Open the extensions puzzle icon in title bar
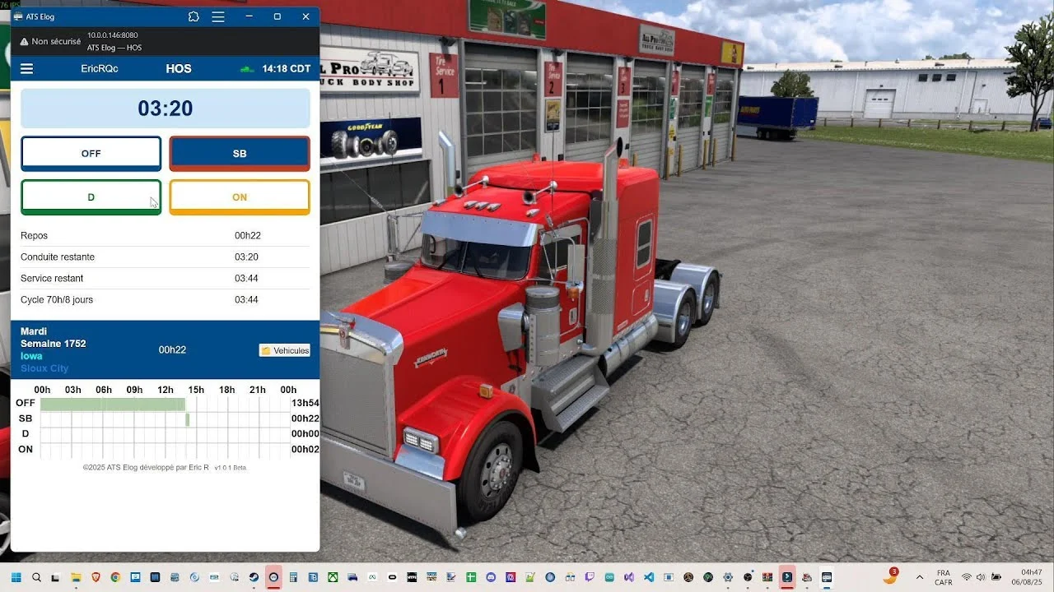 (x=194, y=16)
